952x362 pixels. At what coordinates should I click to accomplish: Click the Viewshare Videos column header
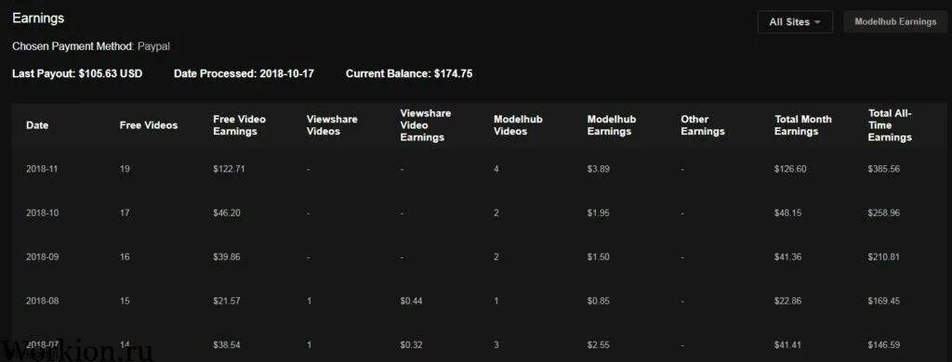click(332, 125)
